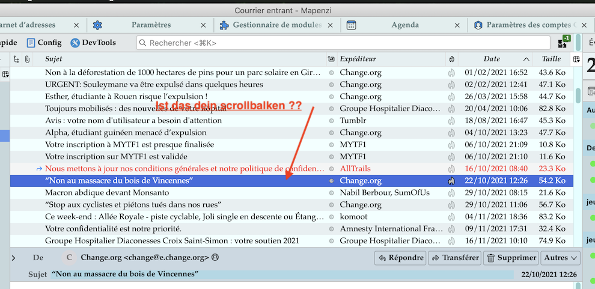
Task: Toggle read dot on 'Macron abdique devant Monsanto' row
Action: tap(331, 193)
